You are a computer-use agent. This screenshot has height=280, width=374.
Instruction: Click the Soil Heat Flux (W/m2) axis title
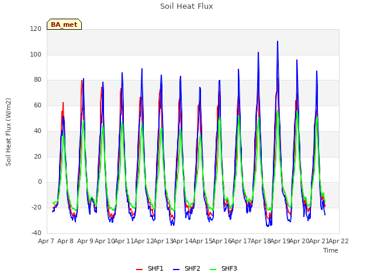coord(8,132)
